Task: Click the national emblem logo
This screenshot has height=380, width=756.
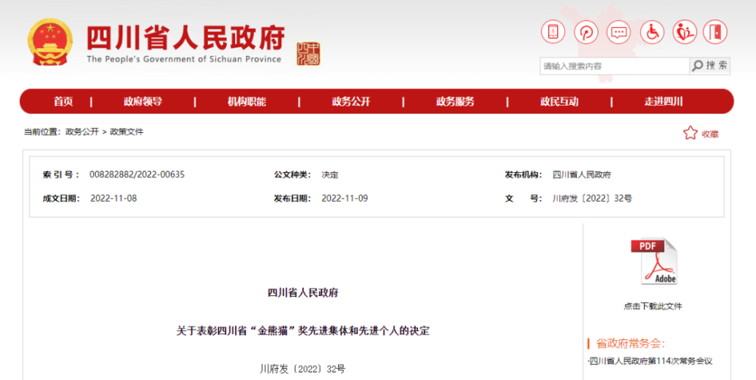Action: pyautogui.click(x=50, y=42)
